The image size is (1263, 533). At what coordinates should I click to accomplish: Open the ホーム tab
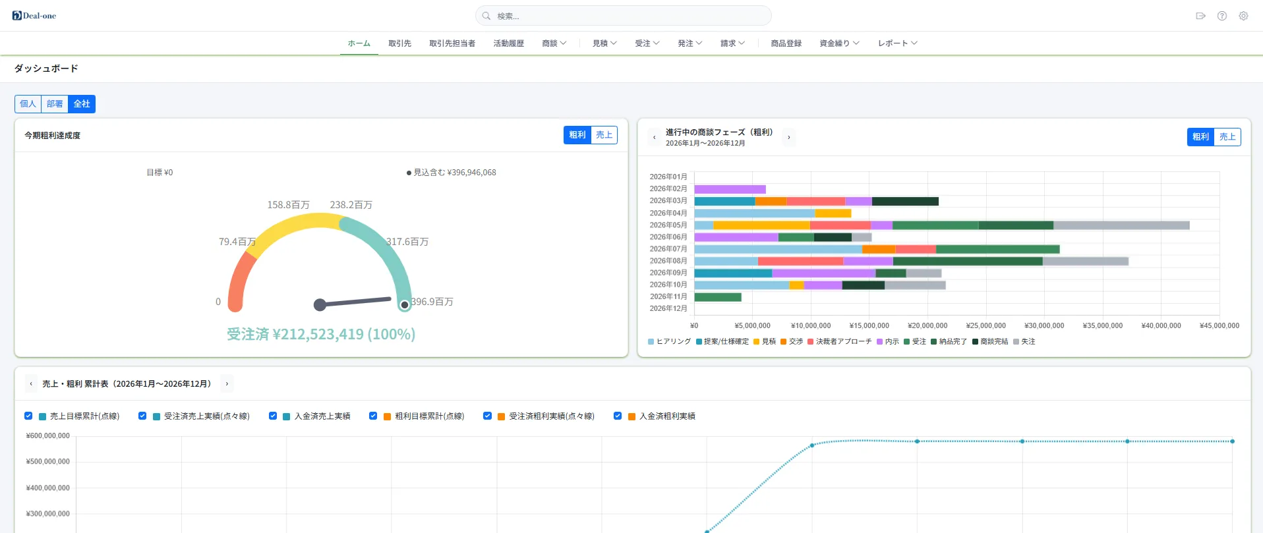359,43
